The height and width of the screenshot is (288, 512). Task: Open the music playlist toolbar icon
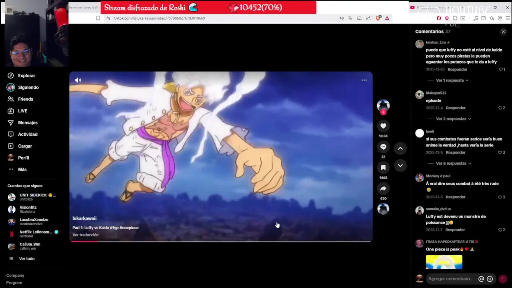(x=476, y=18)
